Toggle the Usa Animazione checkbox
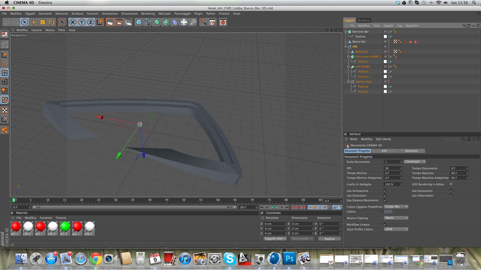Viewport: 481px width, 270px height. coord(385,191)
